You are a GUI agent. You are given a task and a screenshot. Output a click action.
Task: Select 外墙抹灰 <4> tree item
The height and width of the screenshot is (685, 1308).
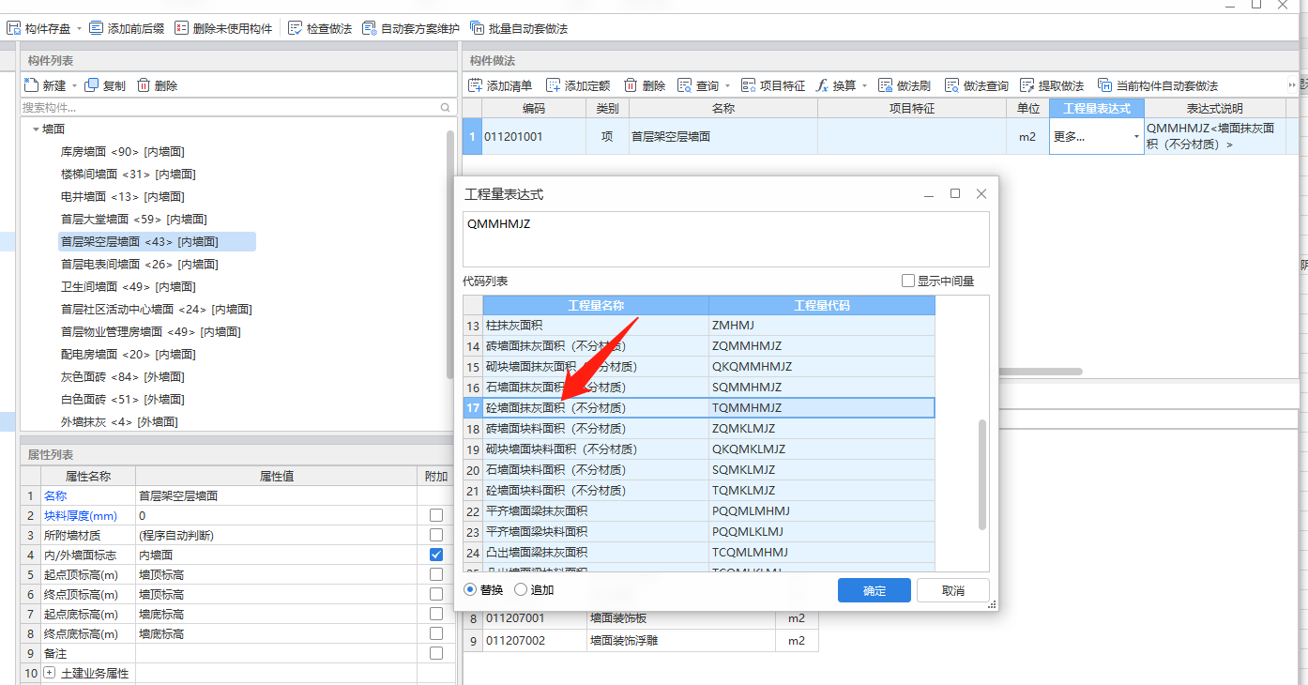click(x=119, y=421)
